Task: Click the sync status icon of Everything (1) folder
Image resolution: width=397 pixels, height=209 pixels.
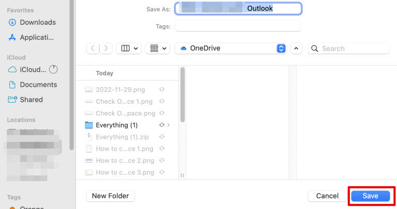Action: pyautogui.click(x=162, y=125)
